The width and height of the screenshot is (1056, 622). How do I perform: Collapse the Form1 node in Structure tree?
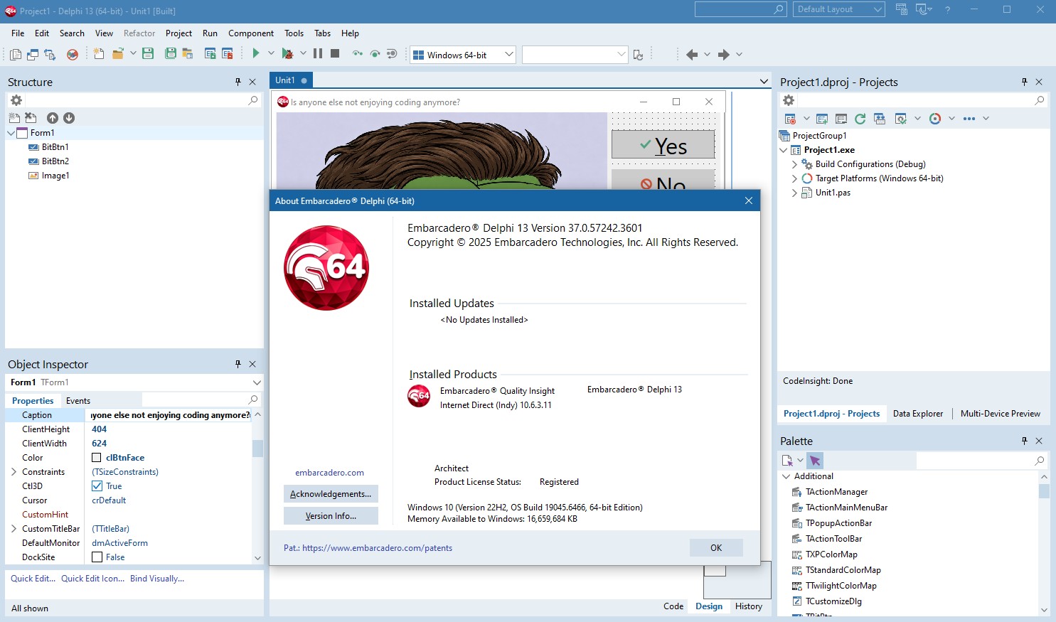pos(11,133)
